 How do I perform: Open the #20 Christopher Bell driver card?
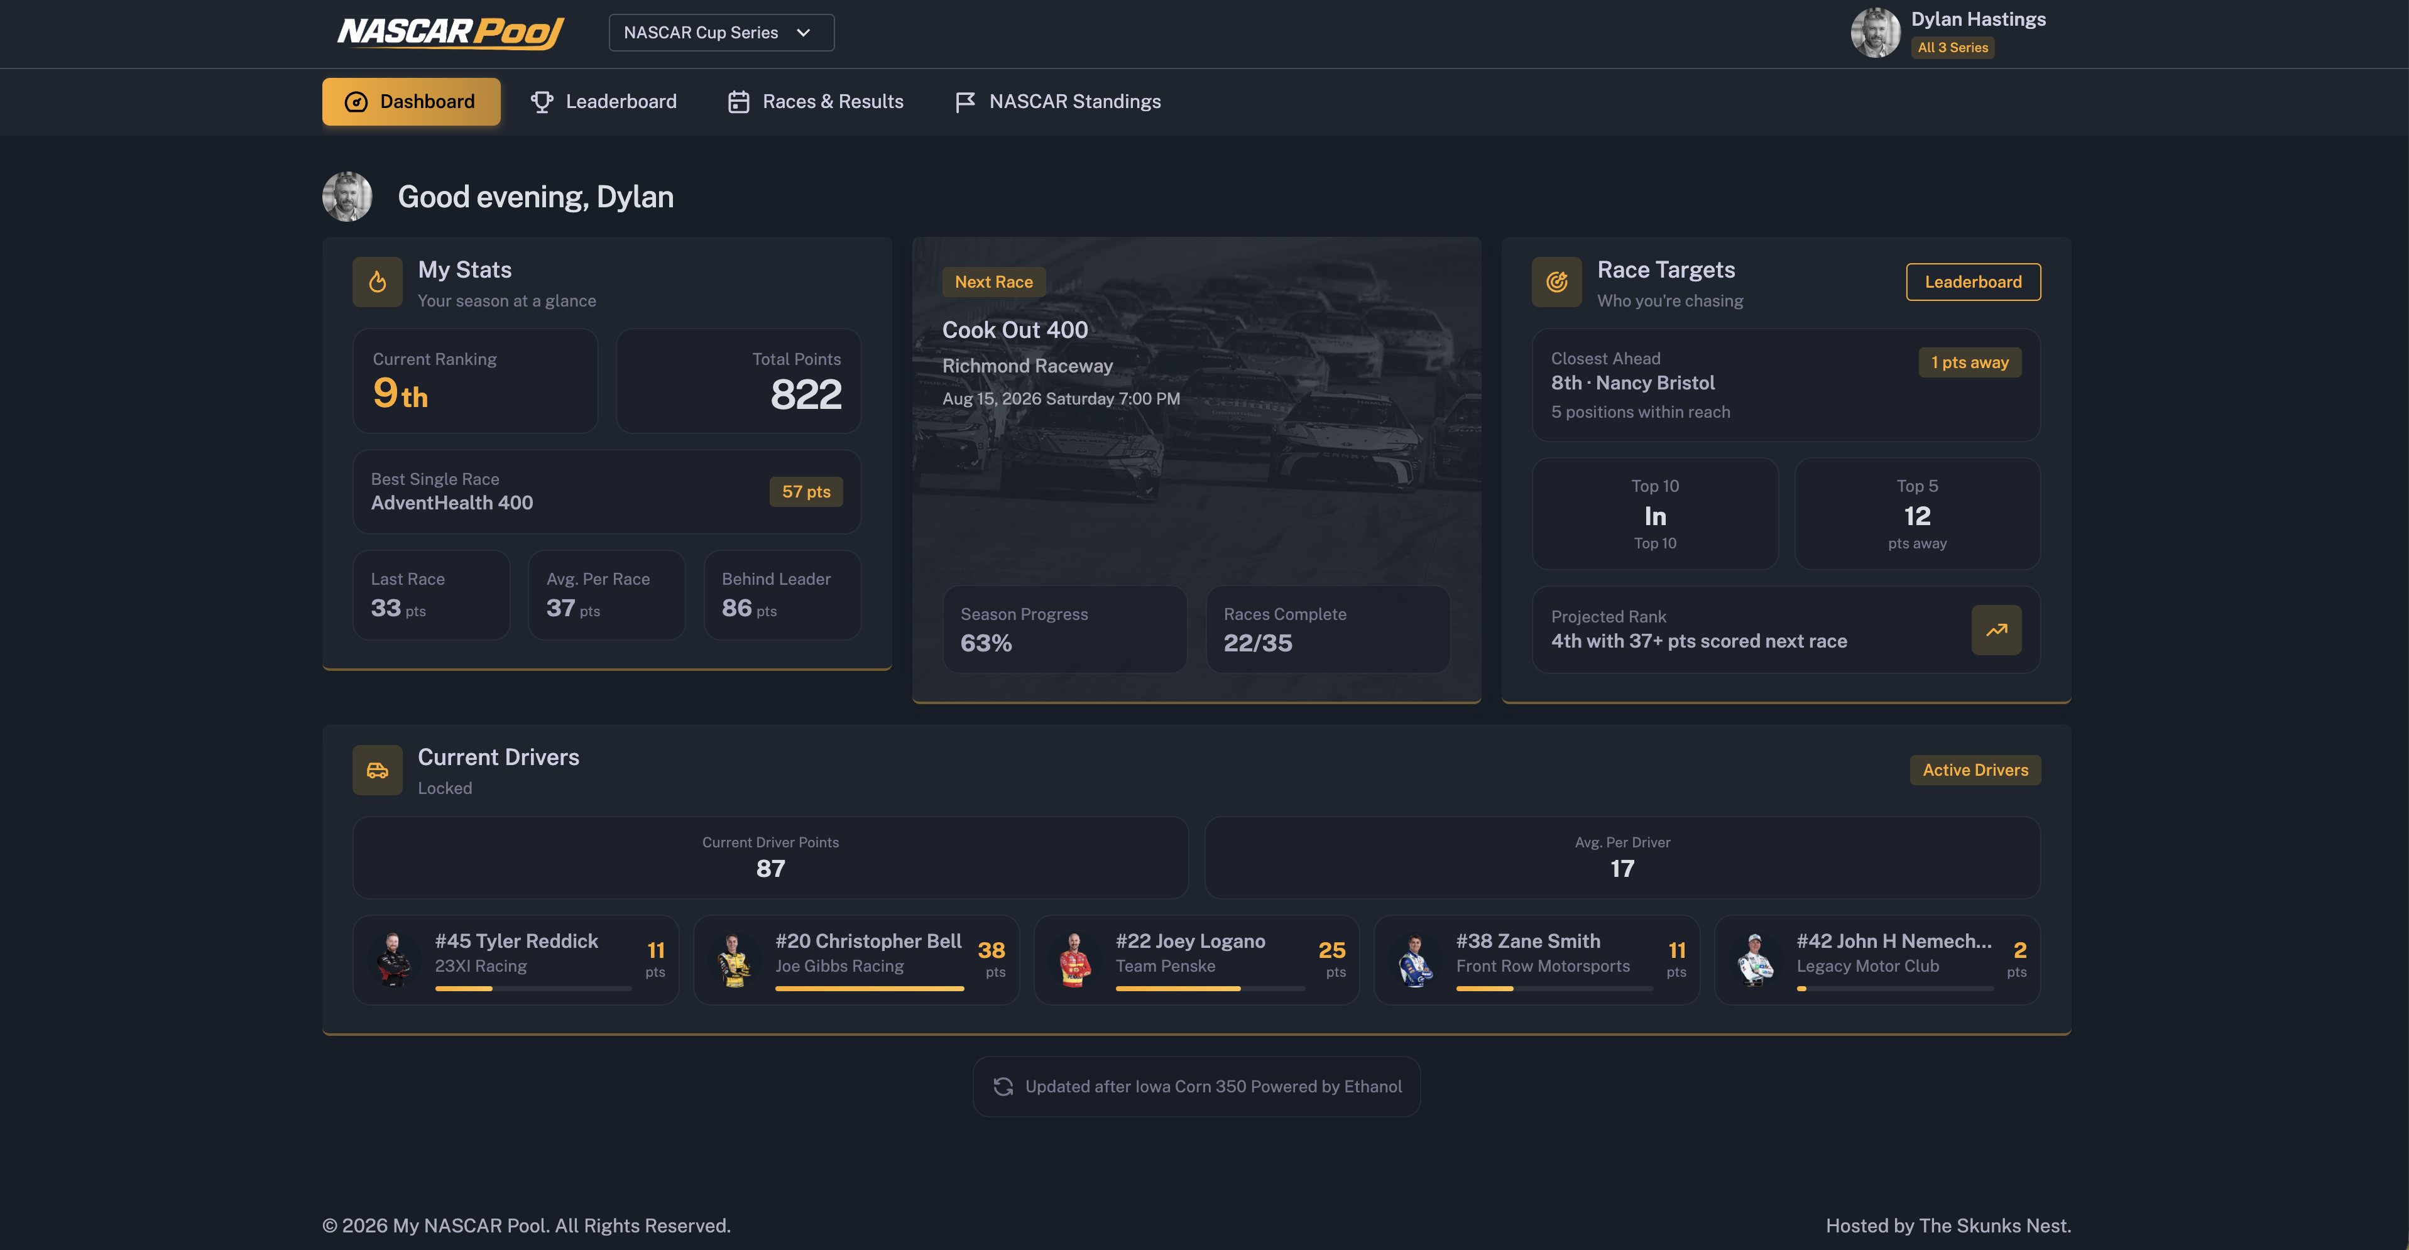click(x=856, y=960)
